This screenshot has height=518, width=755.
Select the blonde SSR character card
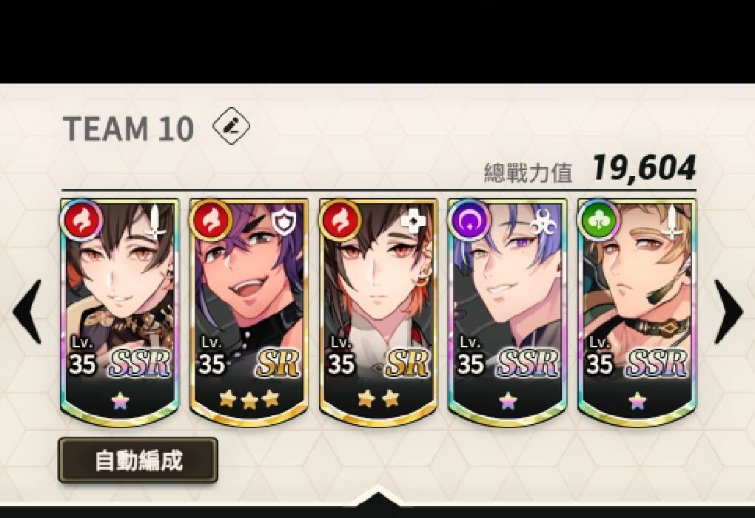637,313
